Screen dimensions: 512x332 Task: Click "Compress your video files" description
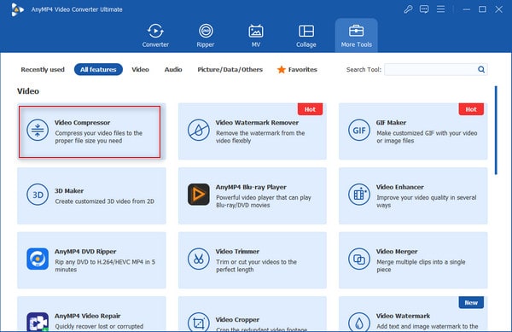click(x=99, y=137)
